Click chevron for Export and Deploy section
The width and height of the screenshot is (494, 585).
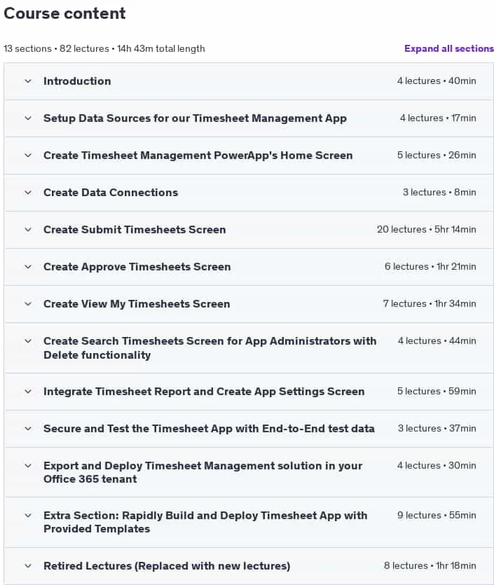click(x=28, y=466)
